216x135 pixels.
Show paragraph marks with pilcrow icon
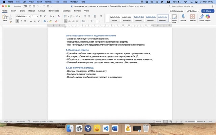pyautogui.click(x=101, y=16)
